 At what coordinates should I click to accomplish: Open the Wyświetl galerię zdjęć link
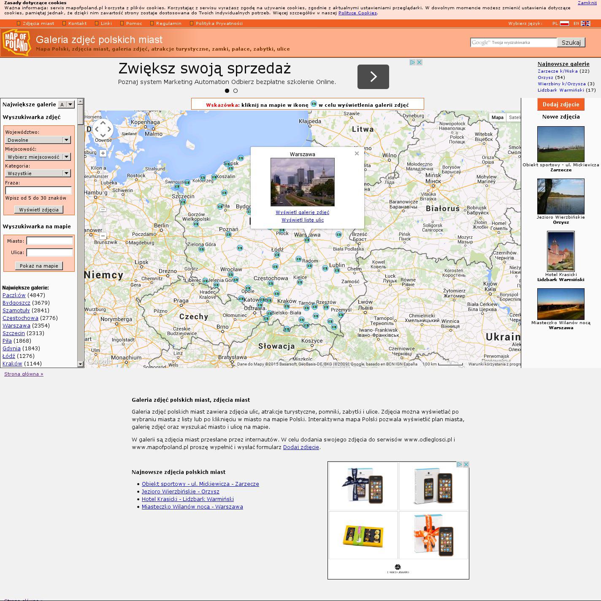[302, 212]
